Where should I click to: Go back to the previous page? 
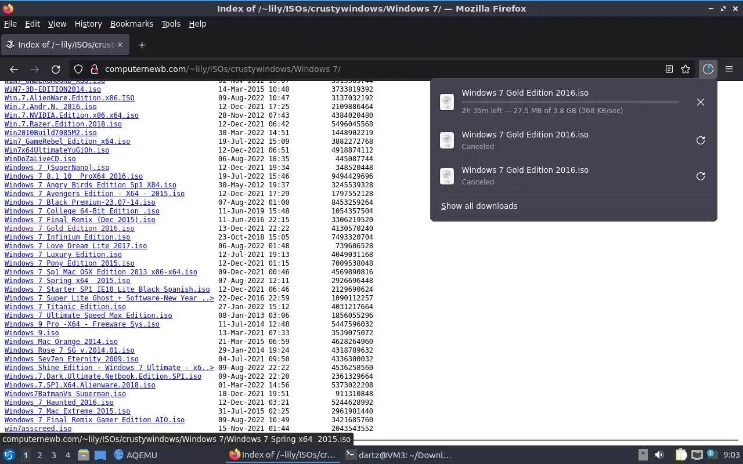[x=14, y=69]
